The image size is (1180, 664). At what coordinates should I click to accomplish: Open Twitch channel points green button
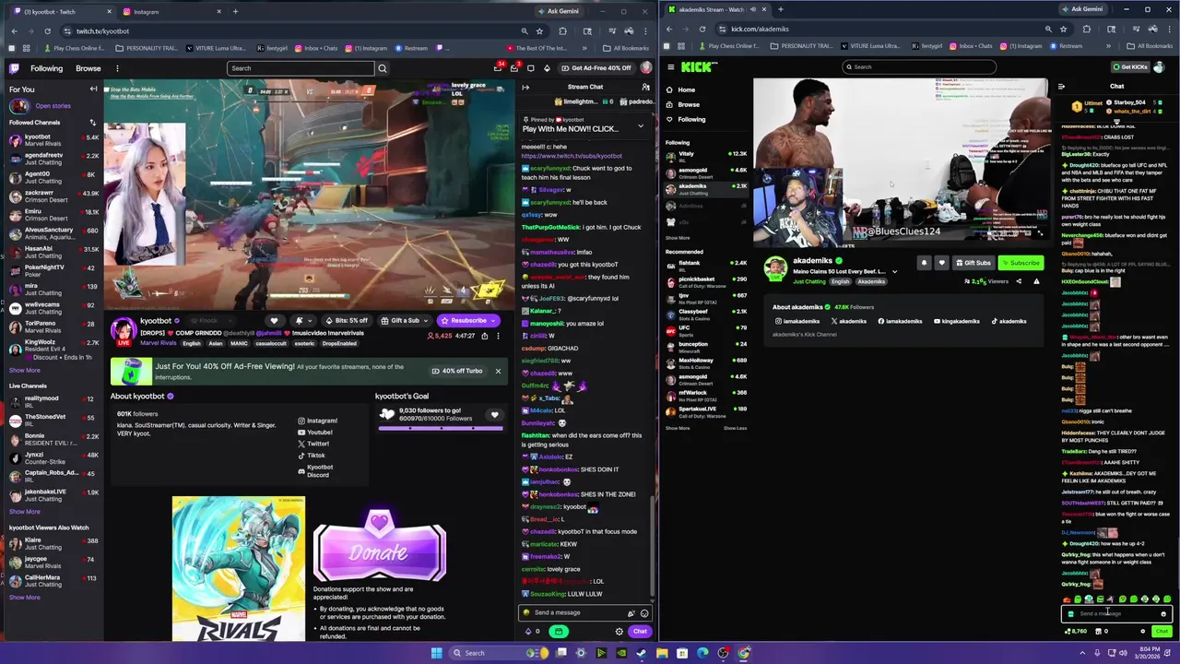tap(558, 632)
